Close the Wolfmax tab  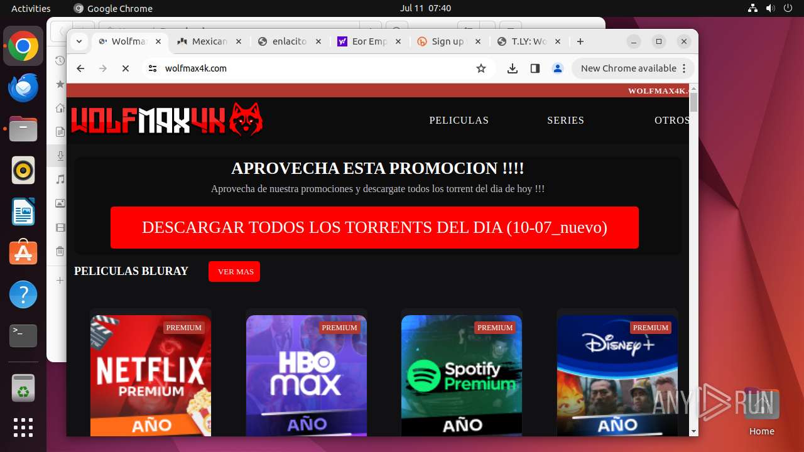(158, 41)
